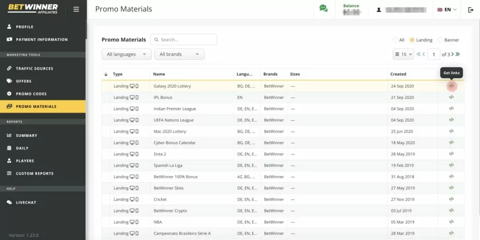This screenshot has width=480, height=240.
Task: Open the All brands dropdown
Action: 179,54
